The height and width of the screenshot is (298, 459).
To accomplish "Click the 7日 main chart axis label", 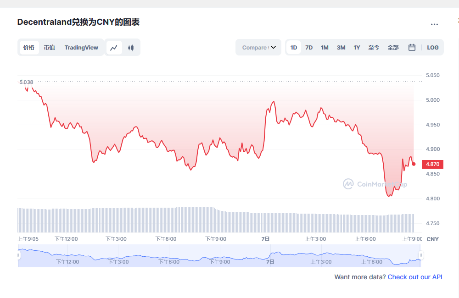I will (265, 239).
